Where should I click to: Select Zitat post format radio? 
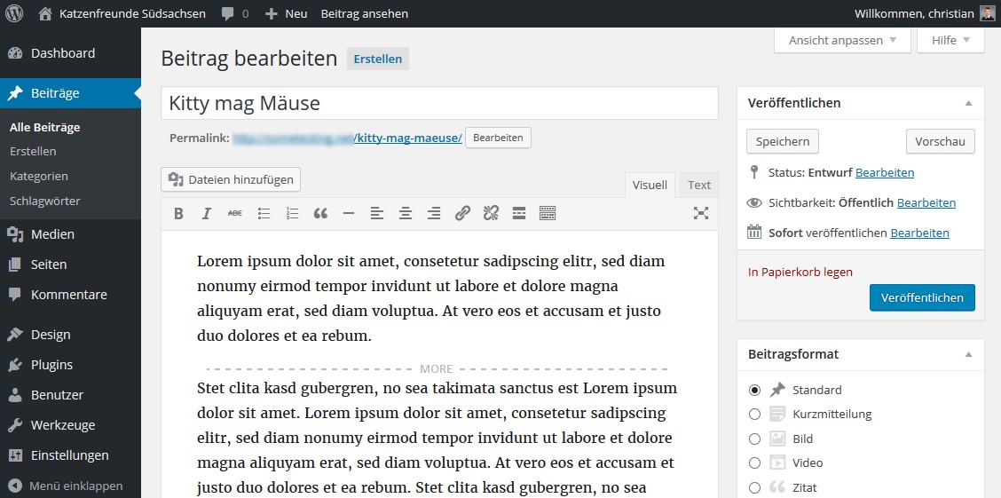[754, 487]
